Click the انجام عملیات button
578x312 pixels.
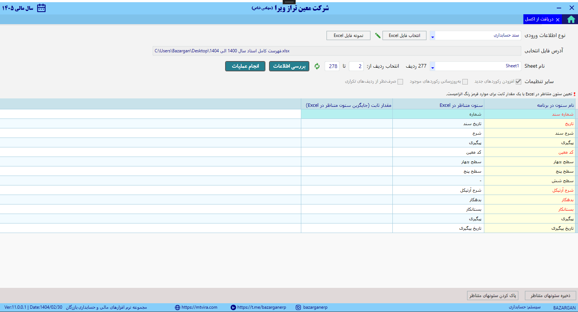pos(245,66)
